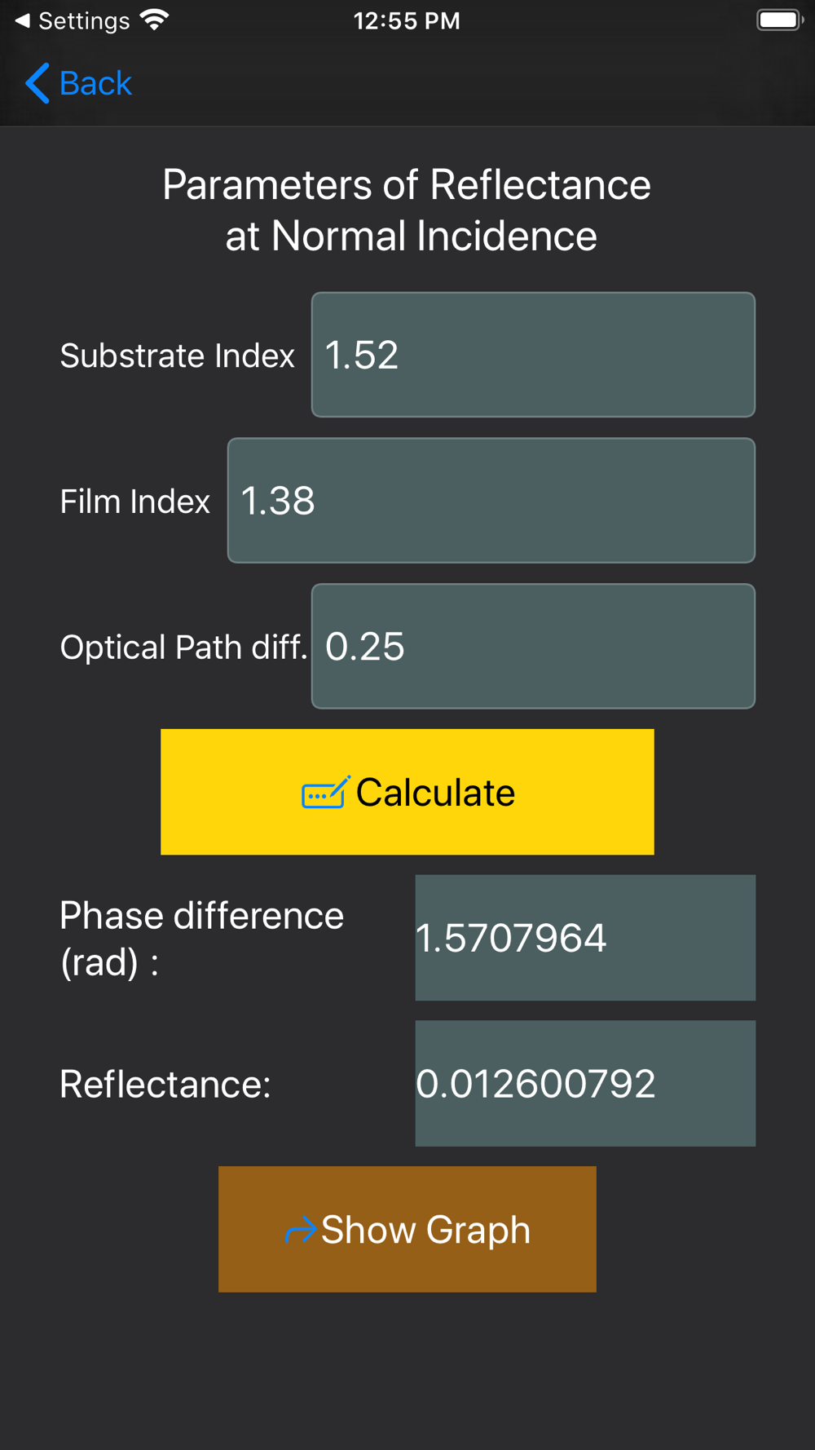This screenshot has width=815, height=1450.
Task: Go back using the Back label
Action: point(95,83)
